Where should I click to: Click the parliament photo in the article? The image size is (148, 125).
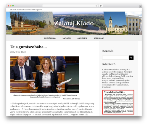[x=44, y=74]
